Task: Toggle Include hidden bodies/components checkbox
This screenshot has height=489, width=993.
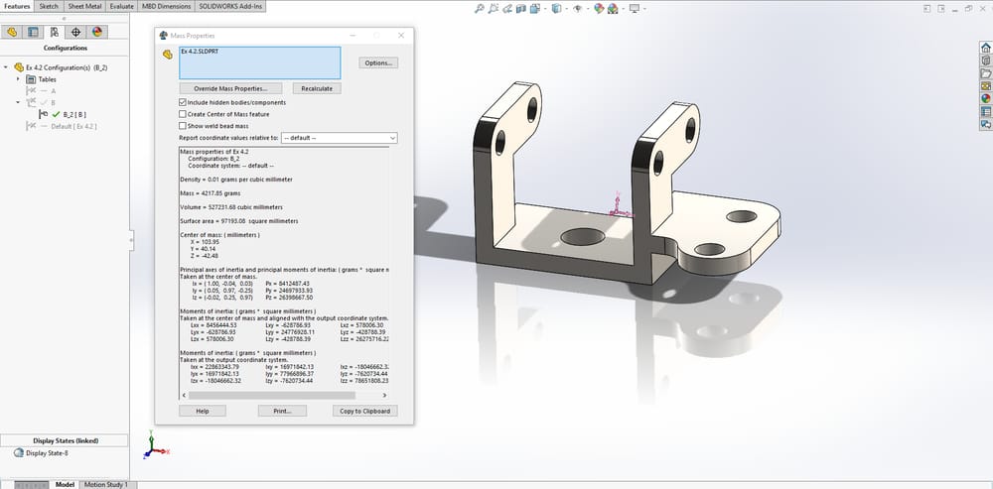Action: coord(183,102)
